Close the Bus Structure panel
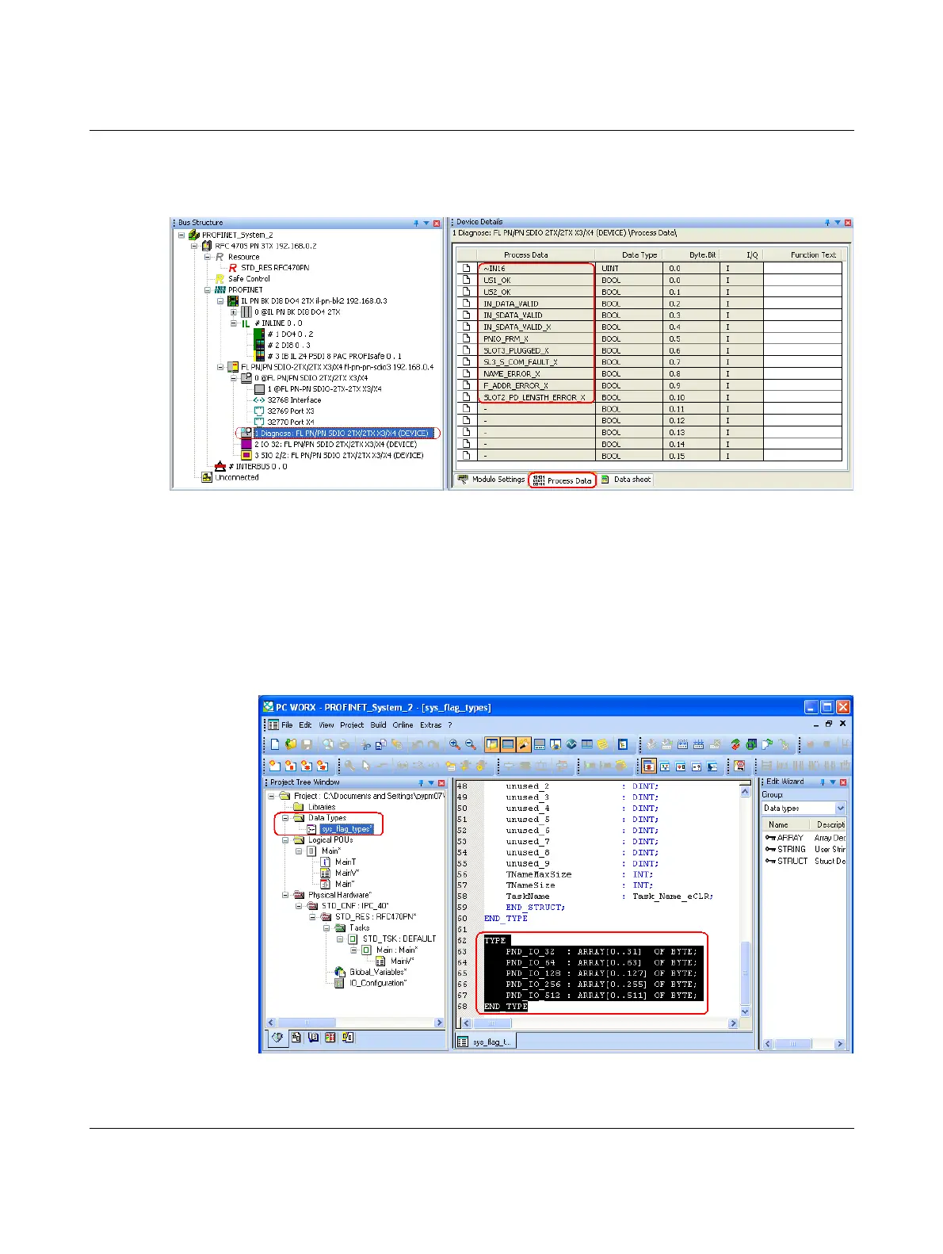Viewport: 943px width, 1254px height. coord(437,224)
